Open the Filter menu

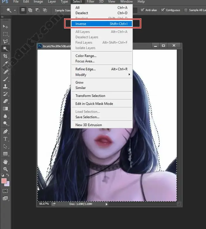pyautogui.click(x=90, y=2)
